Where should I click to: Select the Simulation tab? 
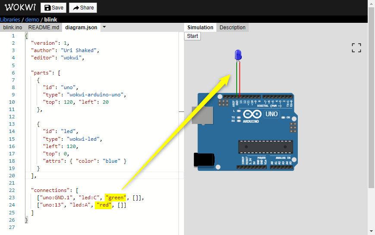tap(200, 28)
